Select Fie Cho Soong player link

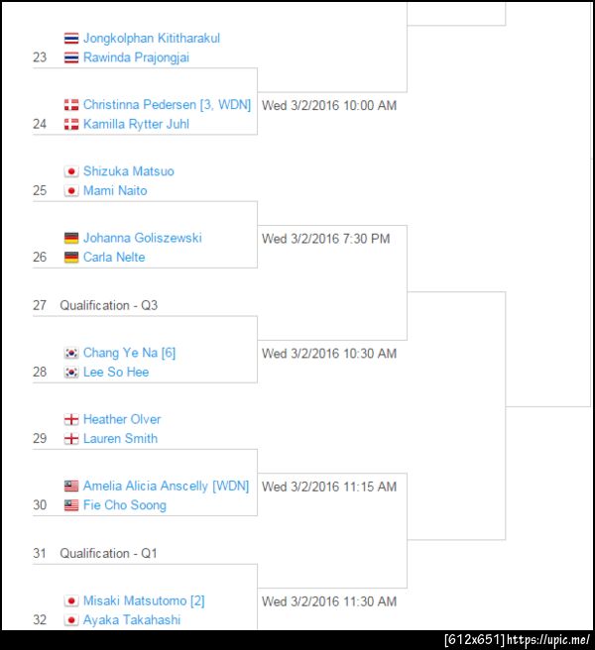[124, 505]
